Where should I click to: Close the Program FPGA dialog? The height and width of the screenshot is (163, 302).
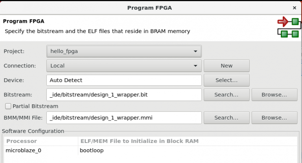click(x=294, y=7)
